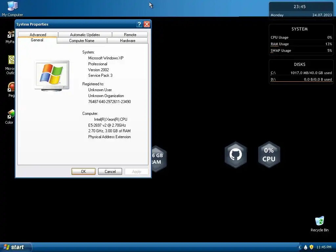Close the System Properties dialog with the red X

(147, 24)
